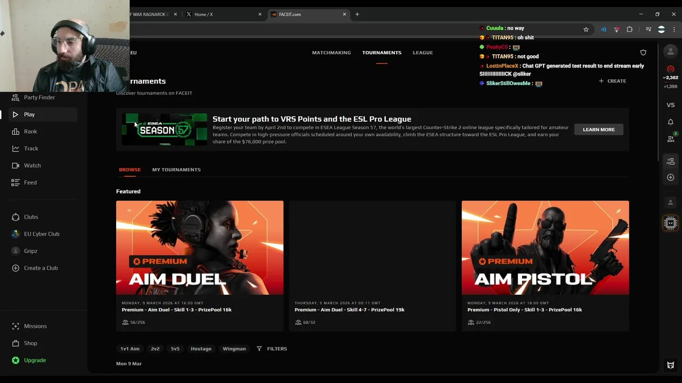Click the Create a Club plus icon
This screenshot has width=682, height=383.
(15, 268)
